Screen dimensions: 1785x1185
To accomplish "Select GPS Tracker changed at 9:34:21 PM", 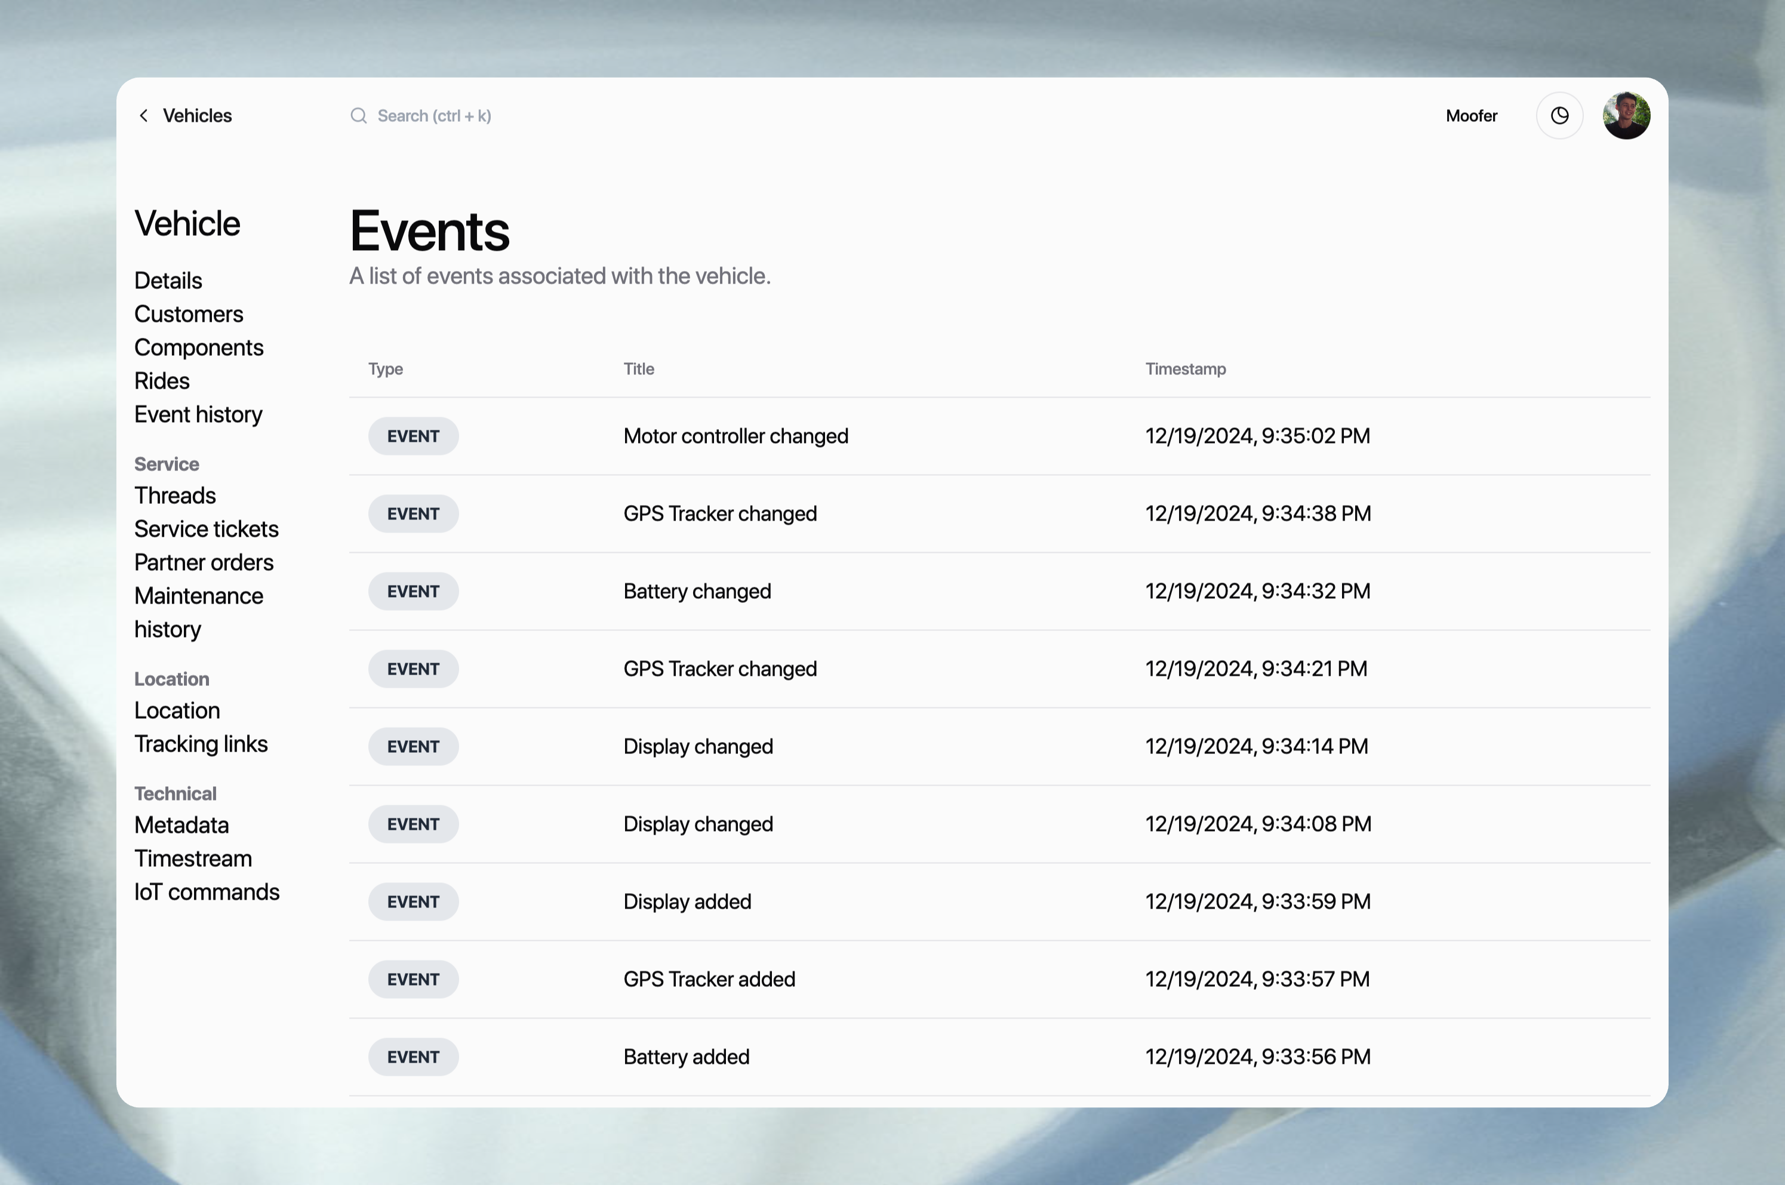I will coord(719,669).
